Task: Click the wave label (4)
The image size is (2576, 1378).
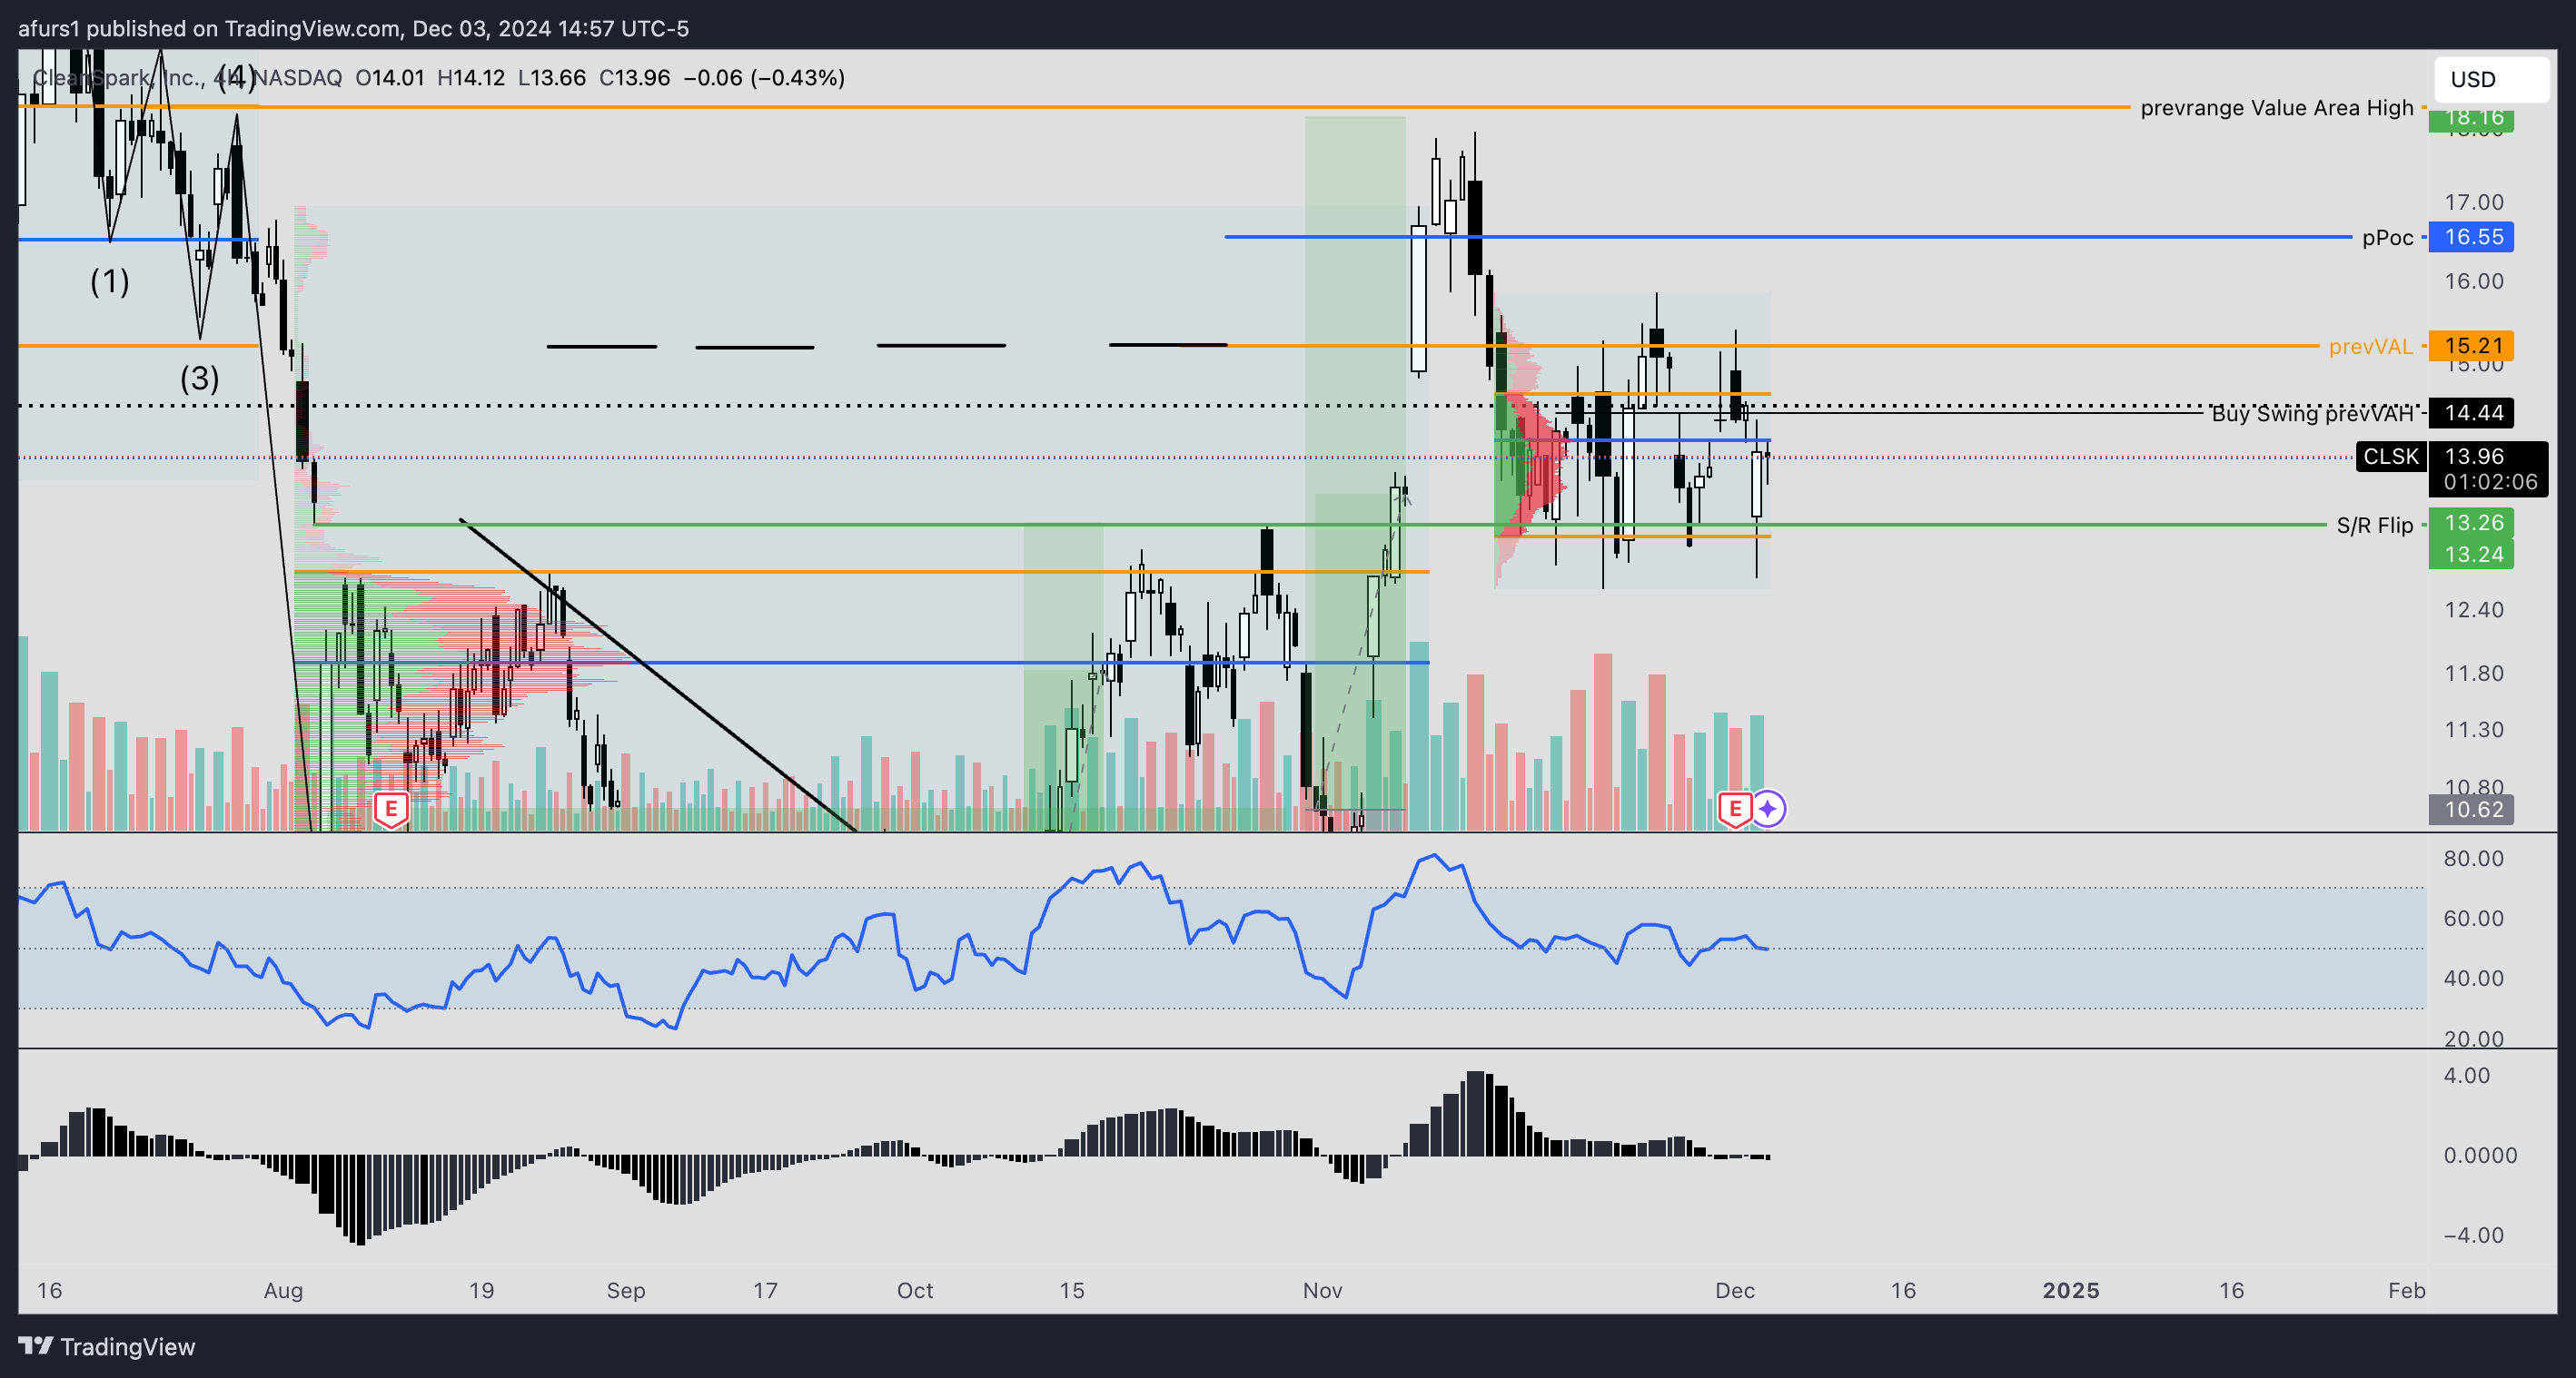Action: [236, 77]
